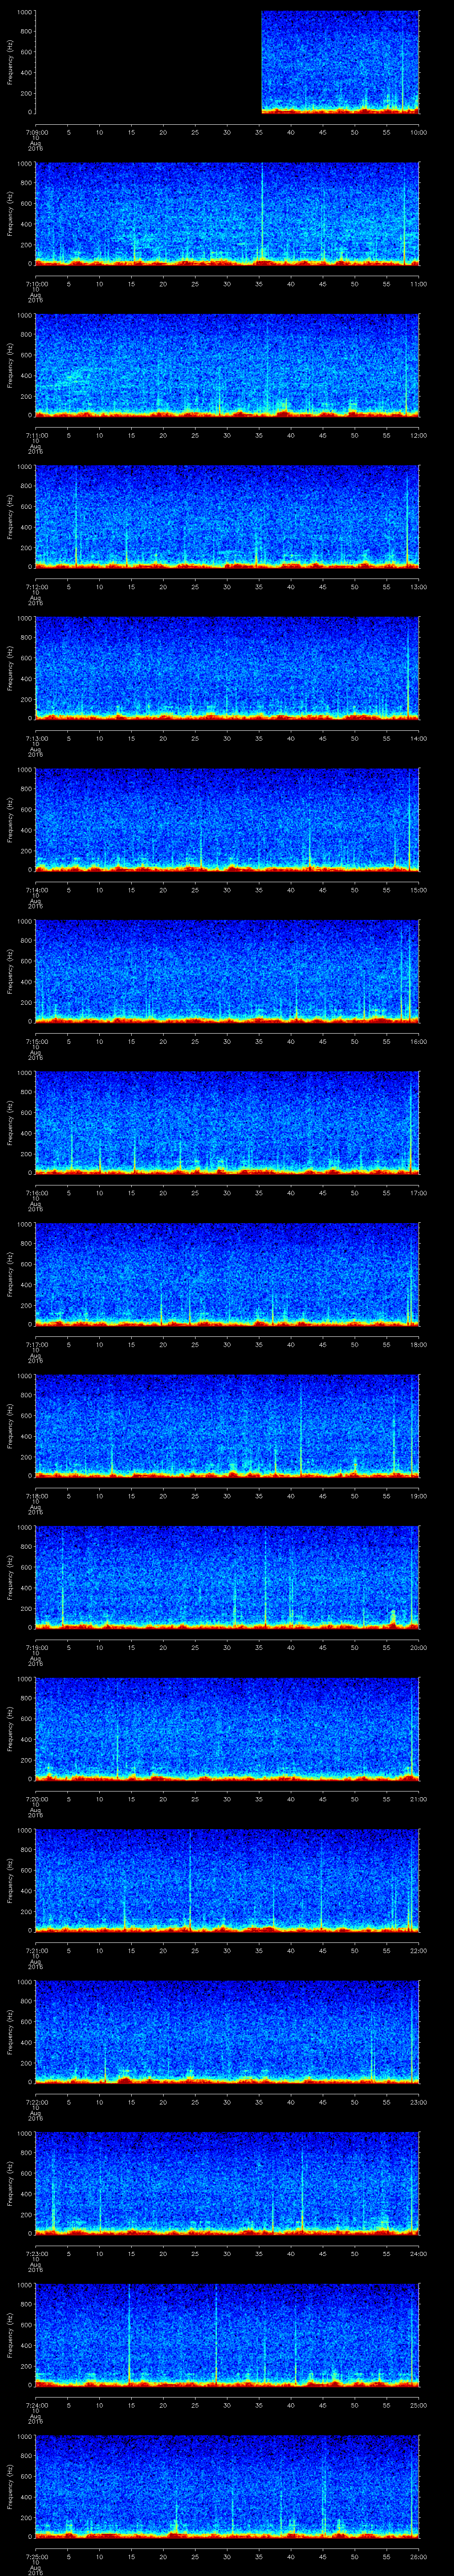This screenshot has height=2576, width=454.
Task: Click the spectrogram panel starting at 7:10:00
Action: [227, 213]
